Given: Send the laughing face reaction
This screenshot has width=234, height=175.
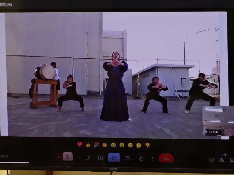Looking at the screenshot, I should click(113, 145).
